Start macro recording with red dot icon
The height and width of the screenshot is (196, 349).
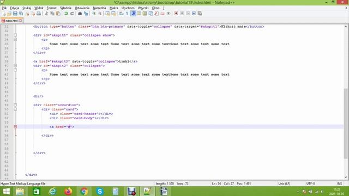click(x=176, y=14)
